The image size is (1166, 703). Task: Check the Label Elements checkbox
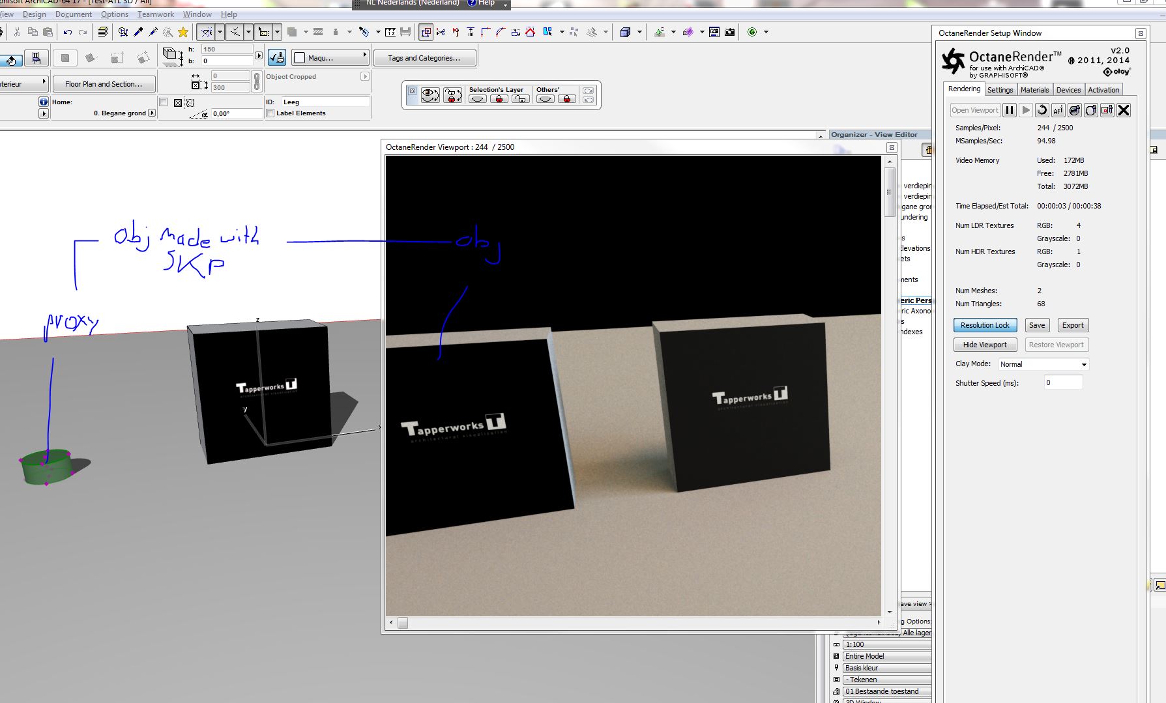click(x=270, y=113)
